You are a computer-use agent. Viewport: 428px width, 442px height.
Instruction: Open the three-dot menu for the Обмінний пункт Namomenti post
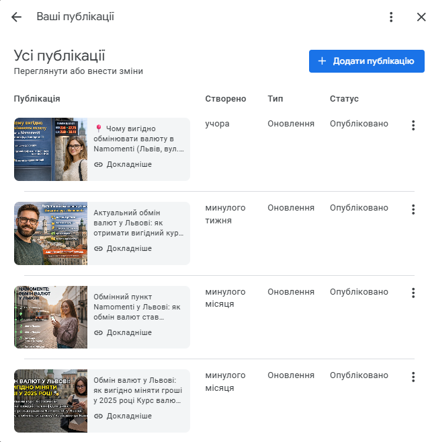413,293
